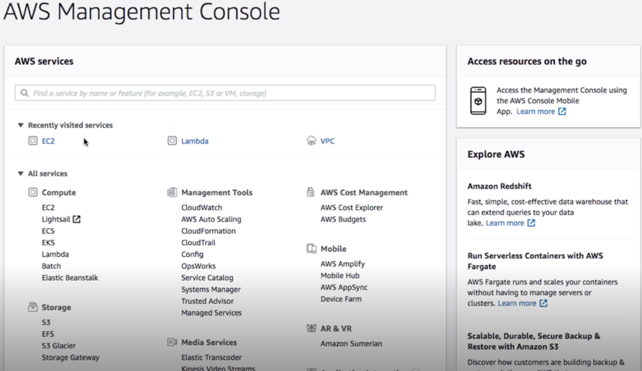642x371 pixels.
Task: Click the Lambda icon in recently visited
Action: (x=172, y=141)
